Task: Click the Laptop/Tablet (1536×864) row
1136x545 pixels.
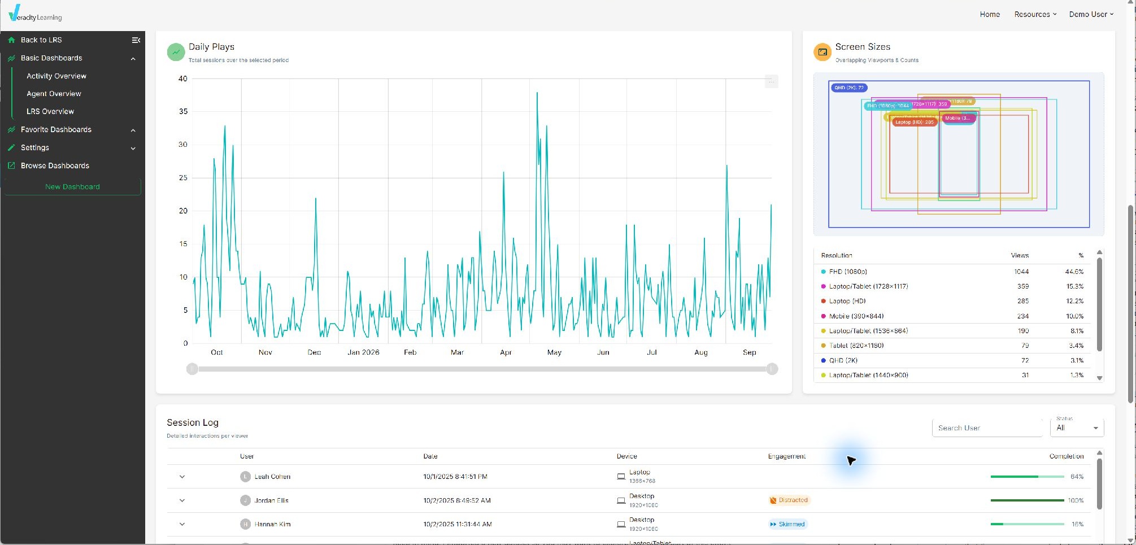Action: click(x=952, y=331)
